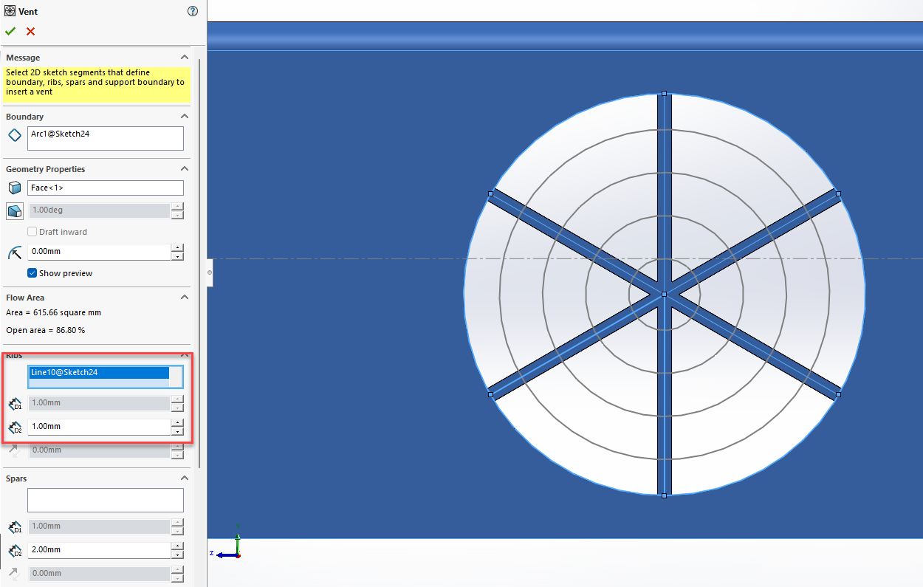Screen dimensions: 923x587
Task: Click the D2 rib width icon
Action: [x=15, y=427]
